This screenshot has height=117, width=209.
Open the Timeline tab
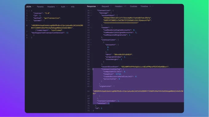[144, 6]
